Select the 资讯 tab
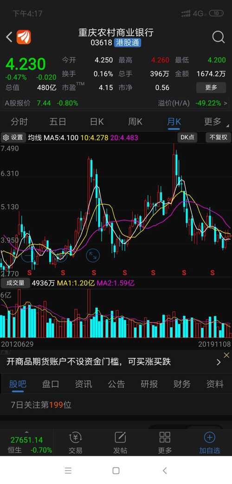232x484 pixels. click(x=84, y=384)
